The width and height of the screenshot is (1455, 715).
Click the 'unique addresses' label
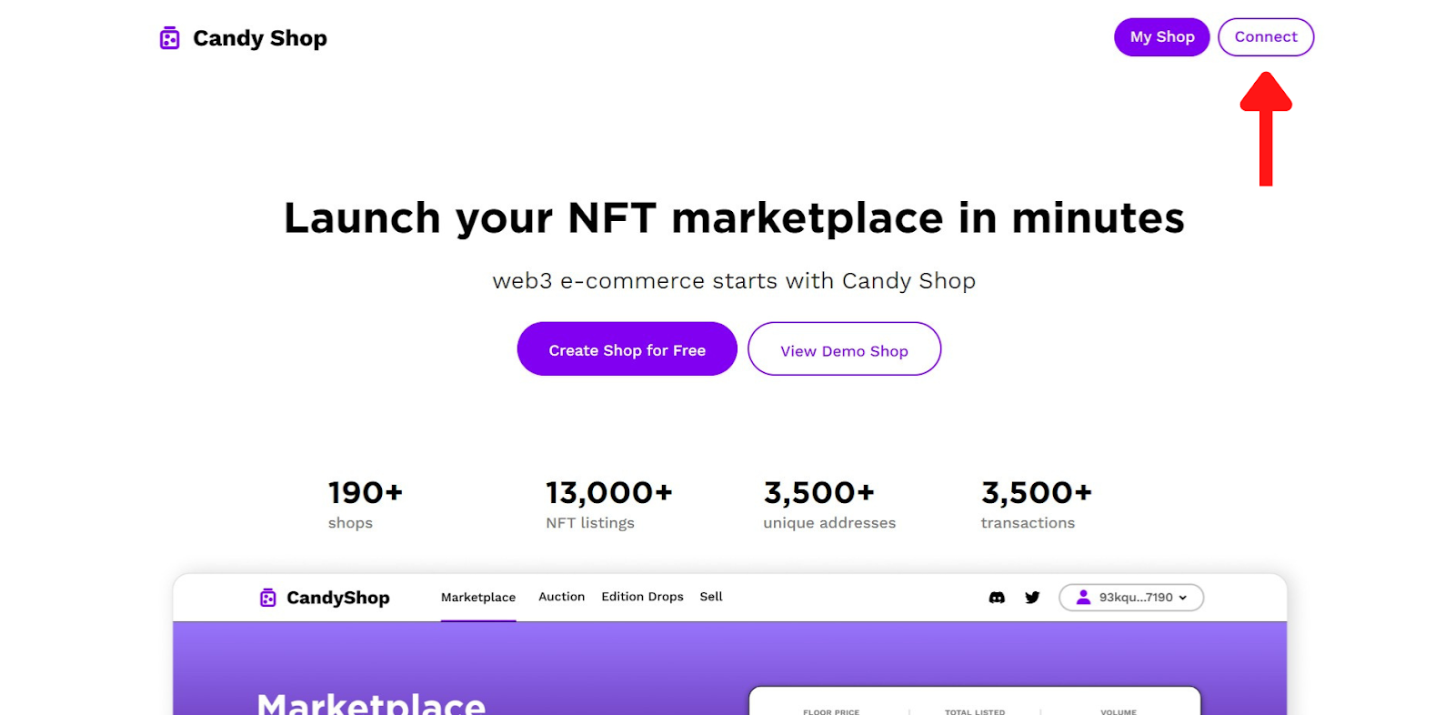[829, 523]
